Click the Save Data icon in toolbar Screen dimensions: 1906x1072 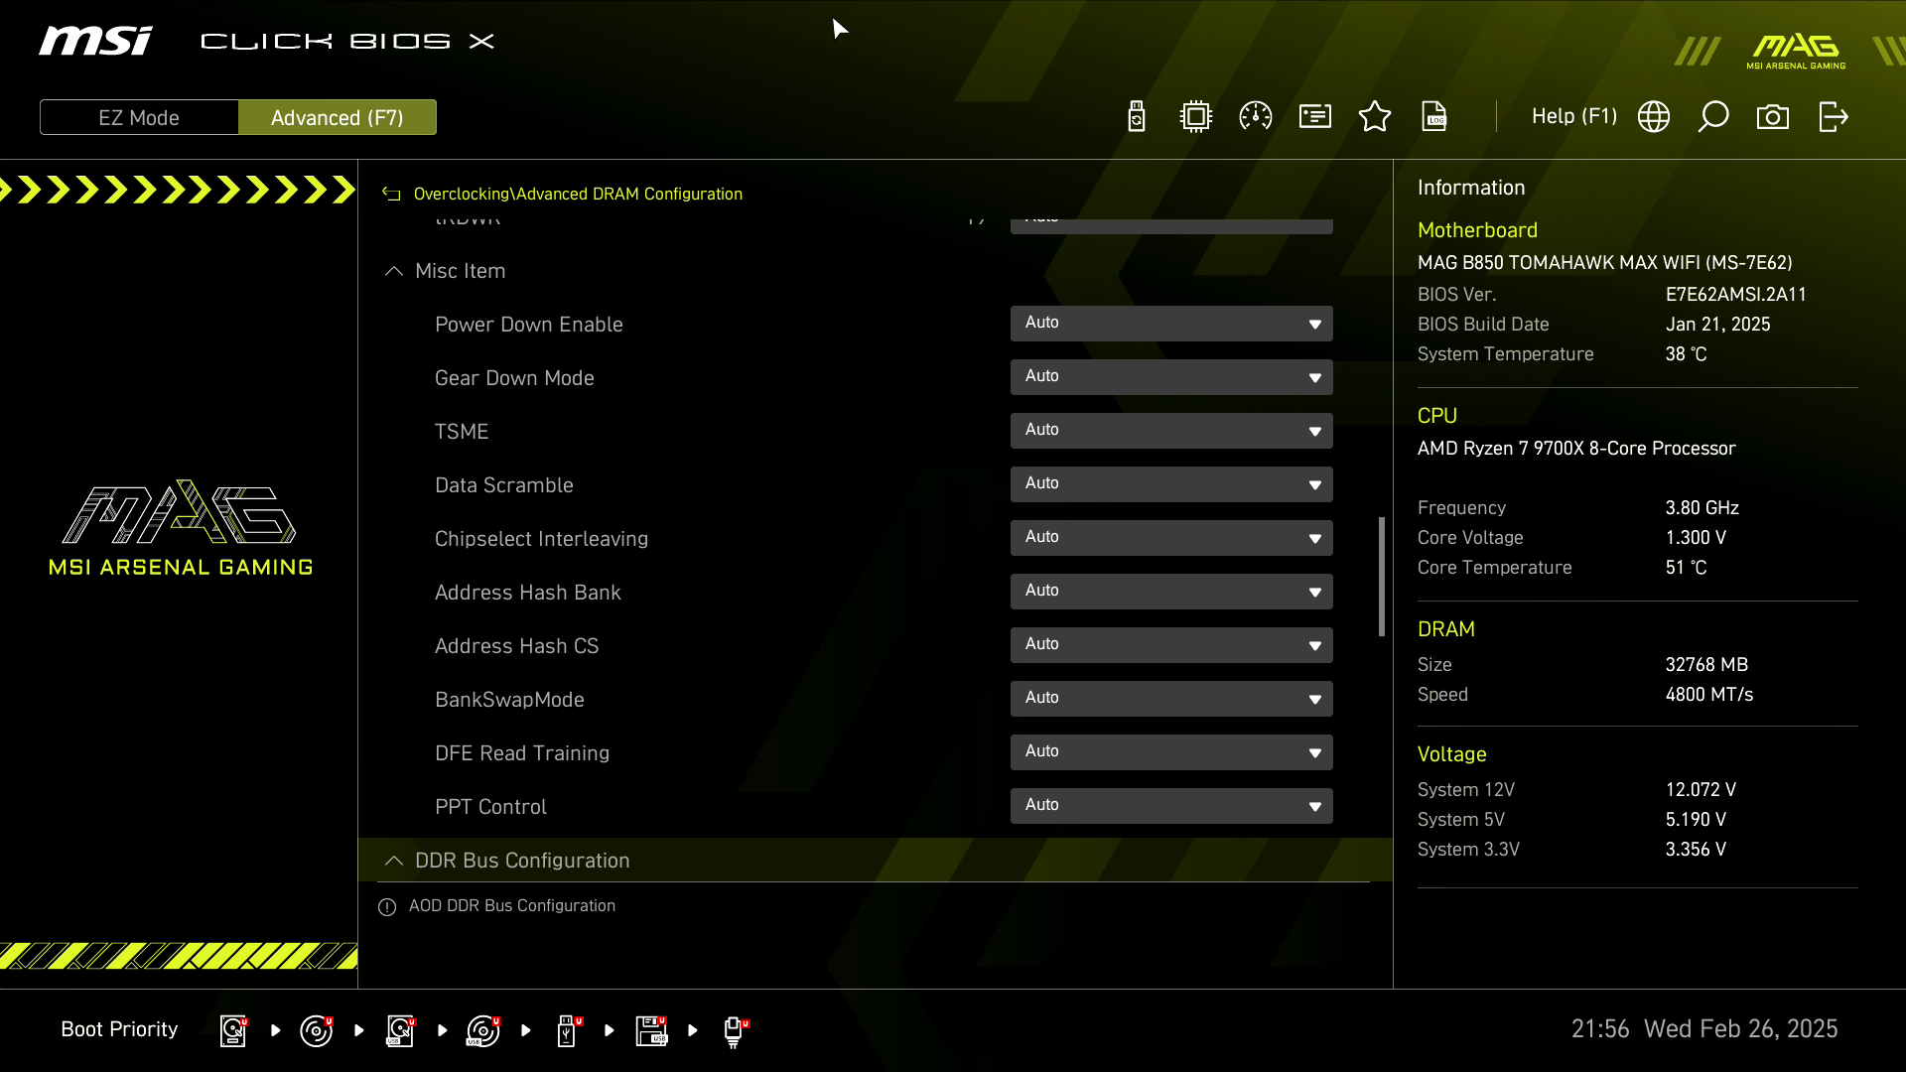coord(1434,116)
